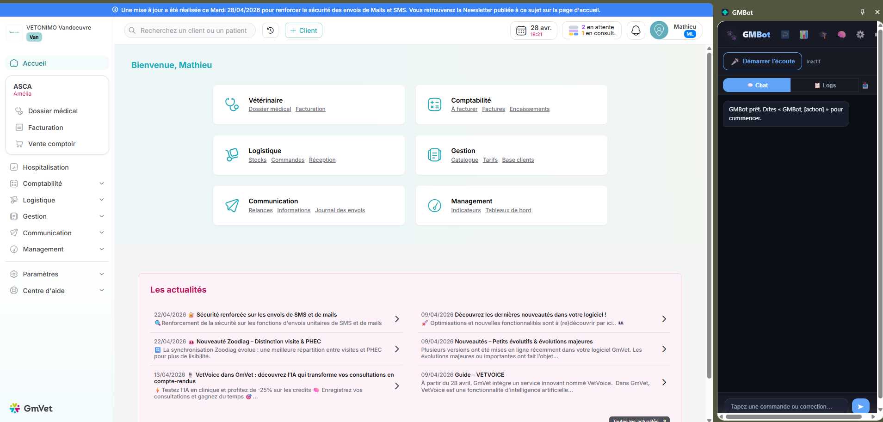Open the Encaissements link
The height and width of the screenshot is (422, 883).
point(530,109)
